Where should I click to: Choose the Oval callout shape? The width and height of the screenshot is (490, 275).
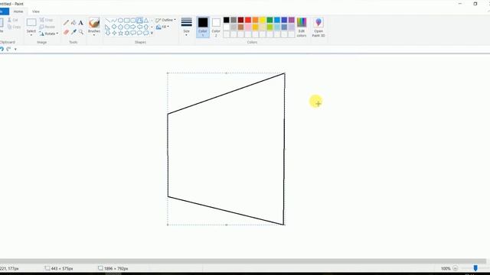pos(139,33)
